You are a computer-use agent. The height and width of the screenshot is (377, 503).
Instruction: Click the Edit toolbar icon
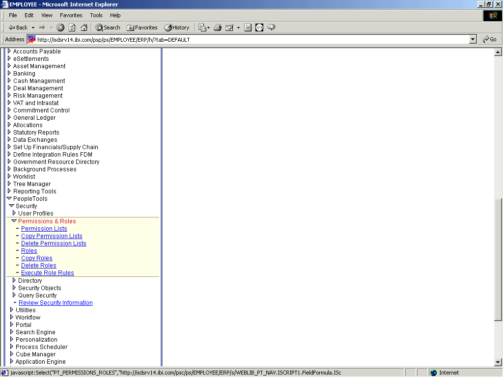pyautogui.click(x=229, y=27)
